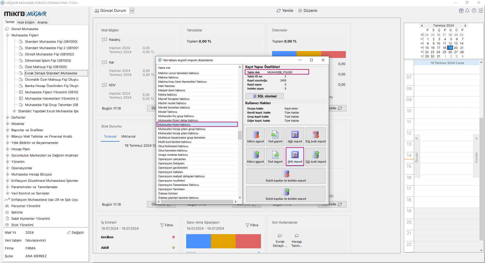Collapse the Muhasebe Fişleri tree node
The image size is (485, 263).
tap(8, 35)
